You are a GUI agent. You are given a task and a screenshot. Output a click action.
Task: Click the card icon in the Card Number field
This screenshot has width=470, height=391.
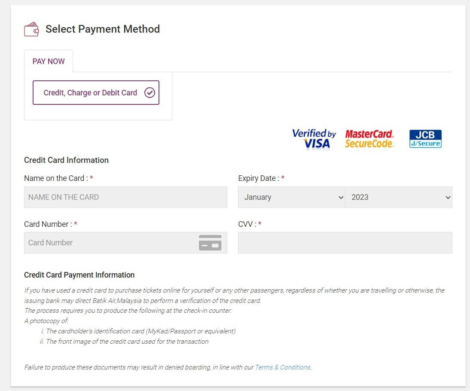210,243
